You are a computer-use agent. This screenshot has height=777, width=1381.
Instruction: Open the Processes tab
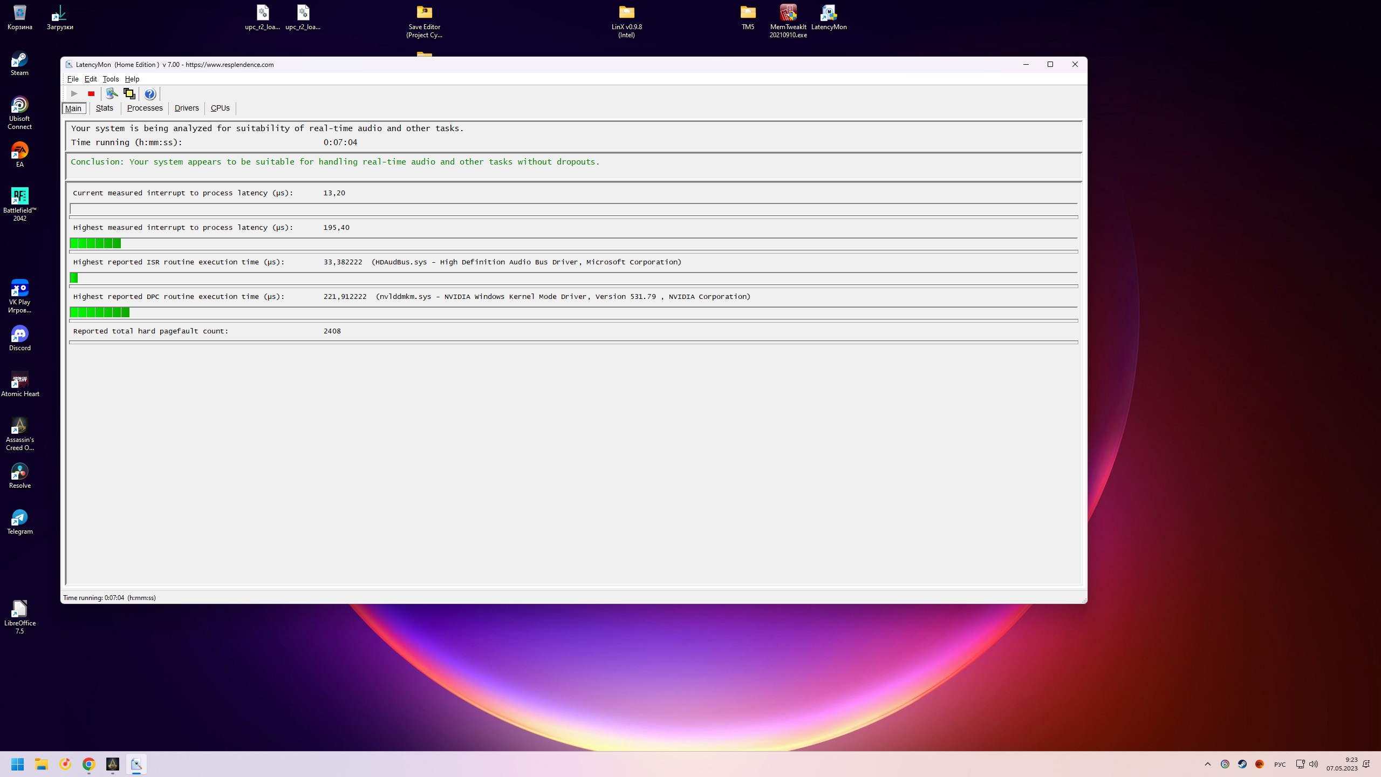pyautogui.click(x=145, y=108)
